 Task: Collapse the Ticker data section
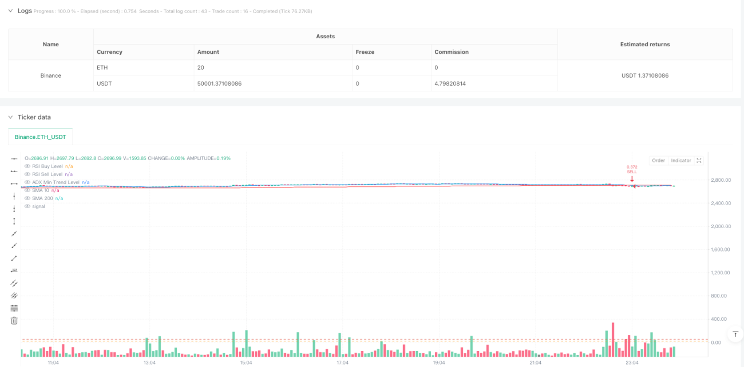(10, 117)
